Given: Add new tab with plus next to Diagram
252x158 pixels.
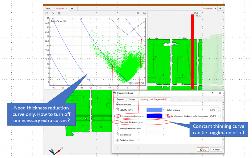Looking at the screenshot, I should 72,8.
